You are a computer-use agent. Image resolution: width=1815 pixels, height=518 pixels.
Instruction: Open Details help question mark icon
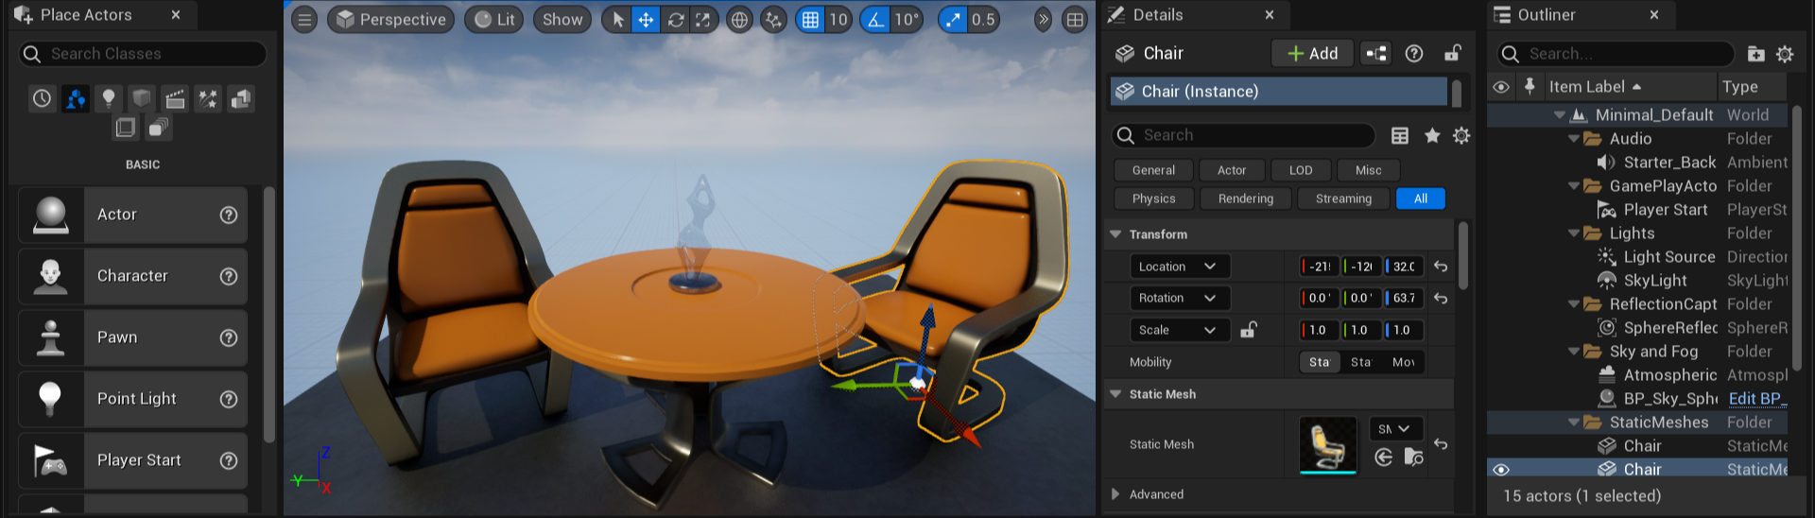pyautogui.click(x=1414, y=54)
